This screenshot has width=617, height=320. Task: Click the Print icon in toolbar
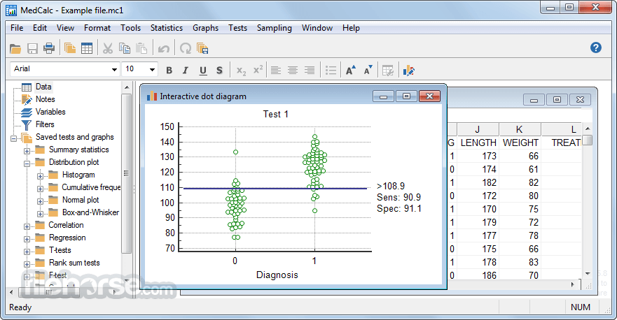click(x=49, y=48)
